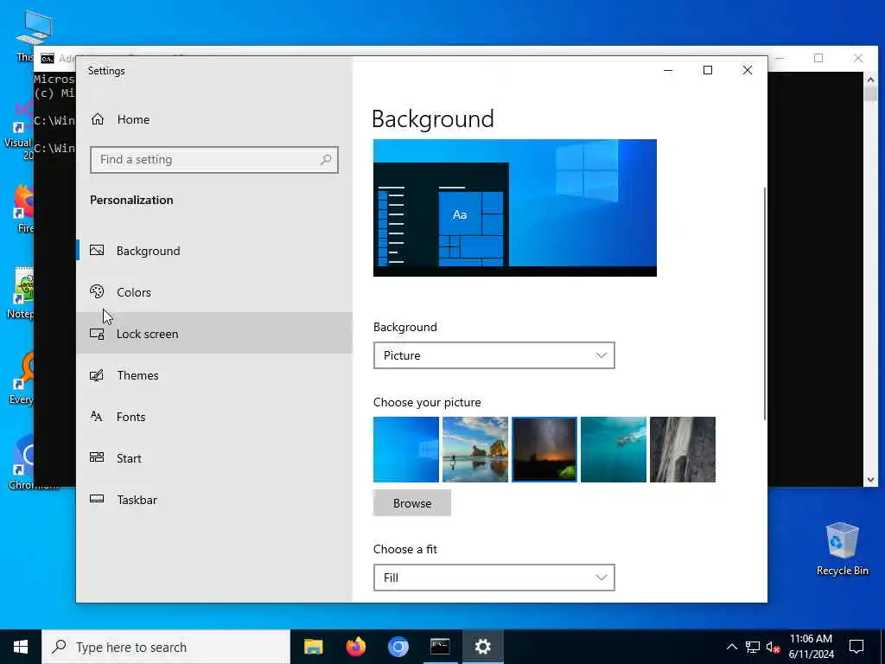Click the desktop background preview image
Viewport: 885px width, 664px height.
click(515, 207)
